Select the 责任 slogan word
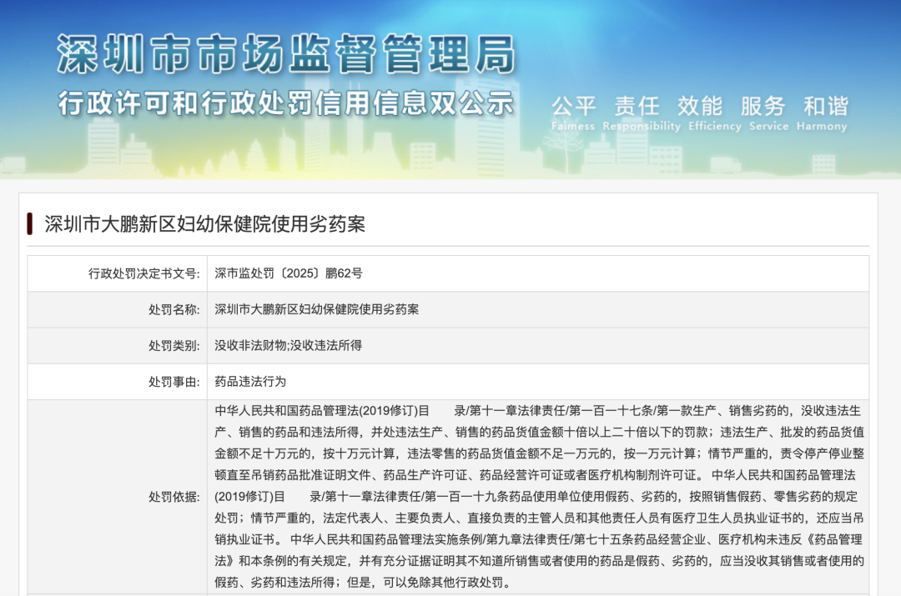 click(x=637, y=107)
